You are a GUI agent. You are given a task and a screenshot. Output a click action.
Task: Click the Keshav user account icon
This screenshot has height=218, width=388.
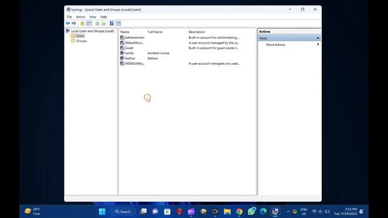pyautogui.click(x=122, y=58)
